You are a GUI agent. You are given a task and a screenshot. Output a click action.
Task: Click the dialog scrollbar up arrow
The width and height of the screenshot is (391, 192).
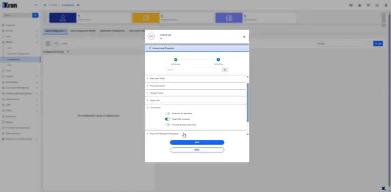pos(248,77)
